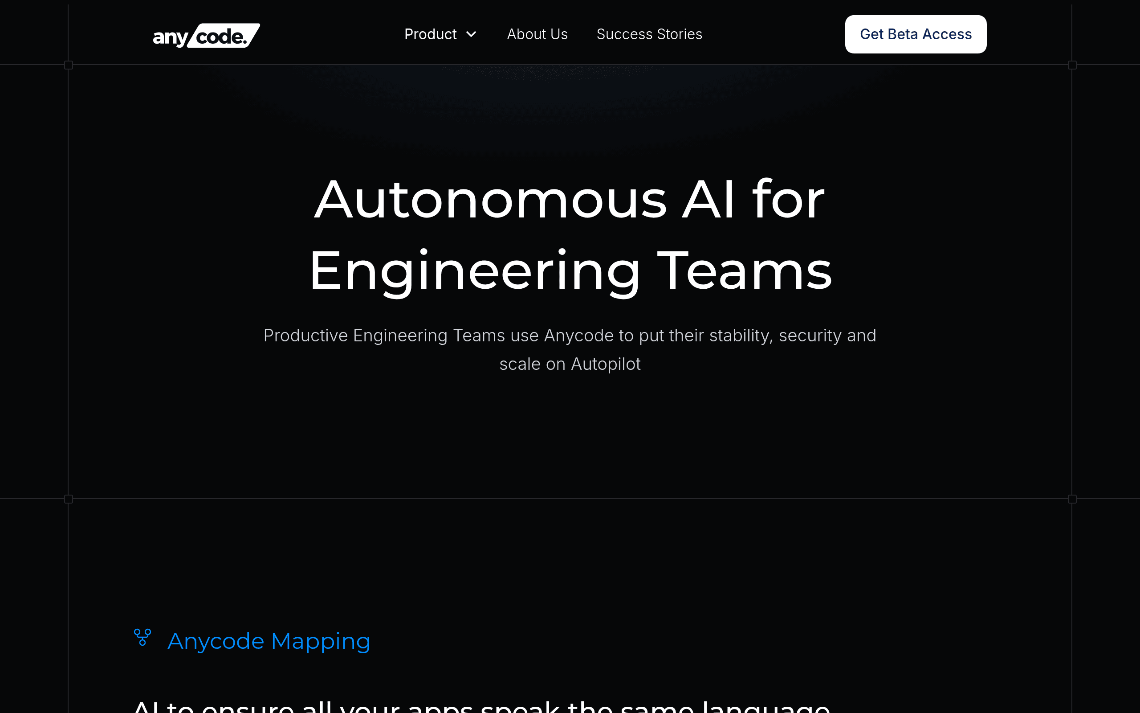Image resolution: width=1140 pixels, height=713 pixels.
Task: Go to About Us page
Action: coord(537,34)
